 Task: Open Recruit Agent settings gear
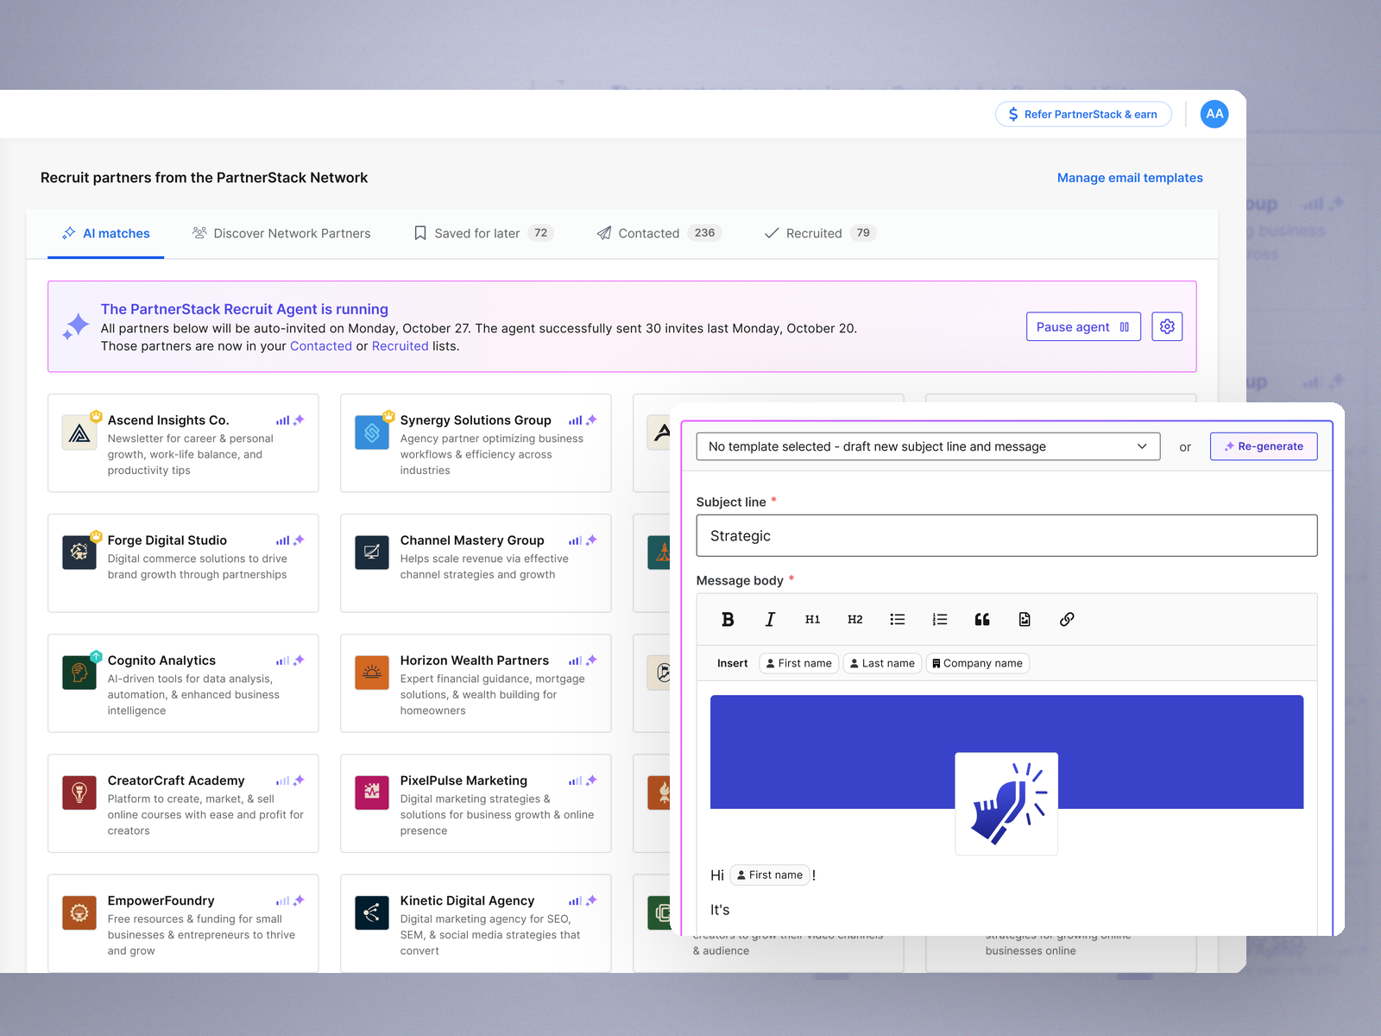point(1167,326)
